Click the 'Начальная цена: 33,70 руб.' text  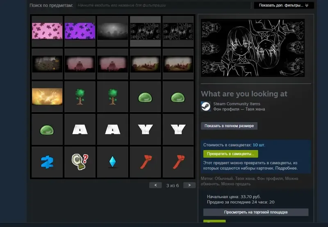point(234,197)
